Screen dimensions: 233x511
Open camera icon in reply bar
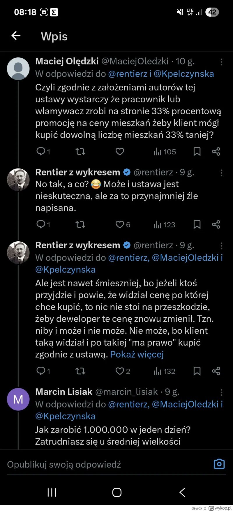pos(219,464)
